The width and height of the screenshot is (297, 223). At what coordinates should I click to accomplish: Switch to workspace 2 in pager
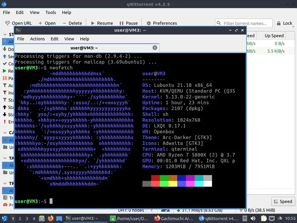tap(20, 219)
